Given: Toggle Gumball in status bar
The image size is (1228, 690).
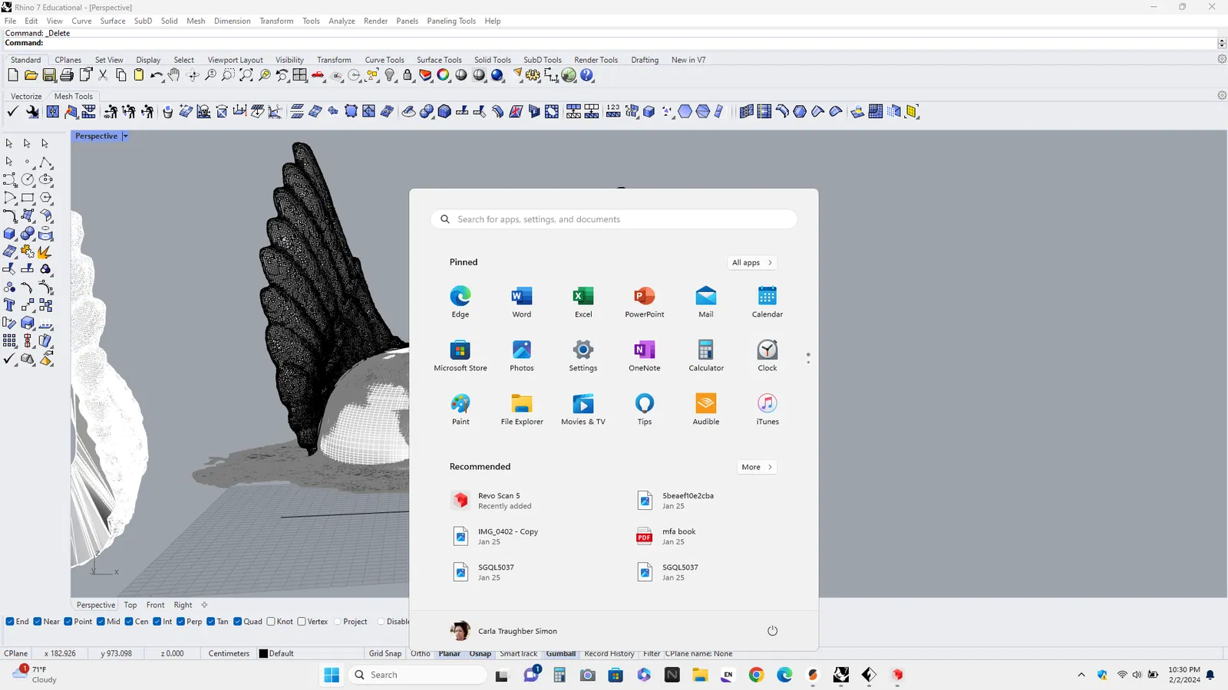Looking at the screenshot, I should 561,654.
